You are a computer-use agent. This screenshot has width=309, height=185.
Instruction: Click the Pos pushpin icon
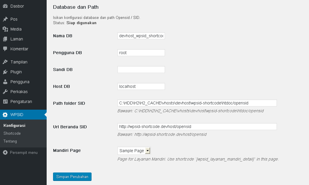coord(5,19)
